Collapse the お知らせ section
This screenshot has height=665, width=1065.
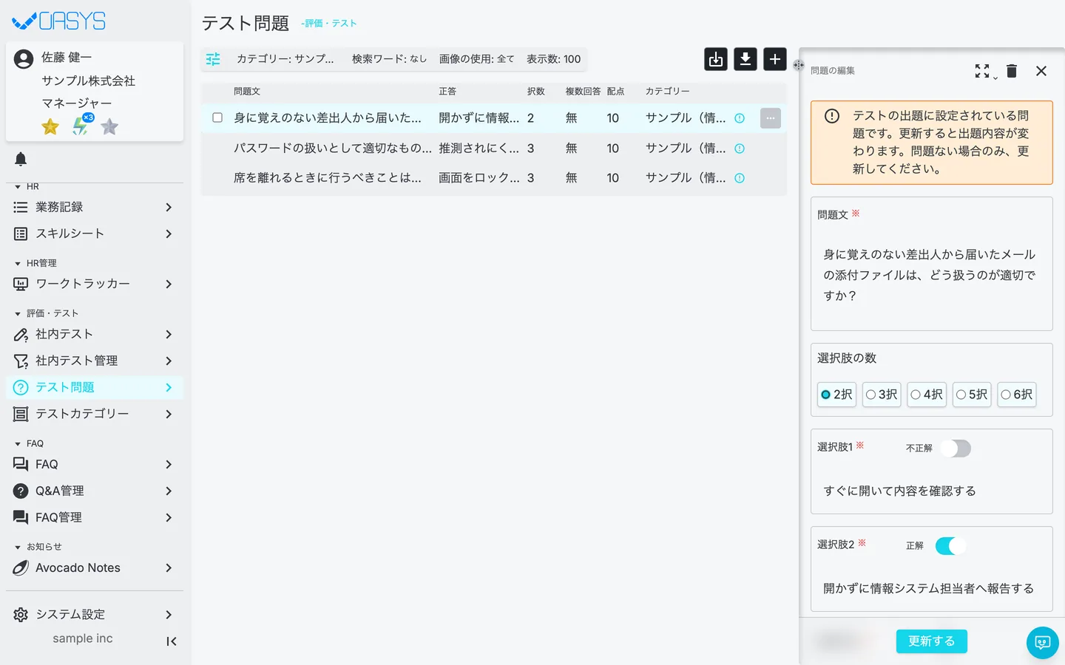pyautogui.click(x=38, y=547)
